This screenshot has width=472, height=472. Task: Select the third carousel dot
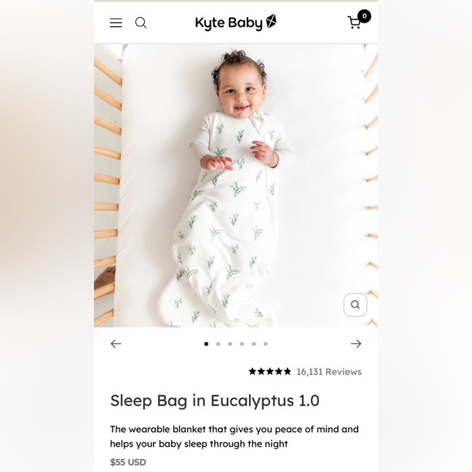point(230,343)
